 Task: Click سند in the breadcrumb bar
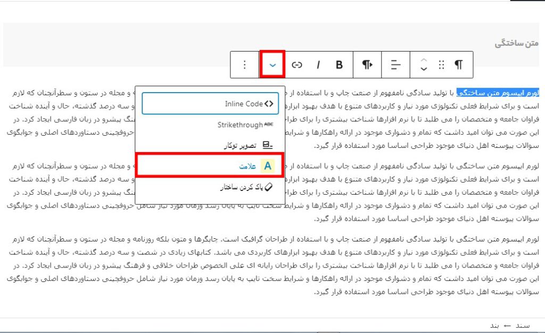click(x=523, y=326)
